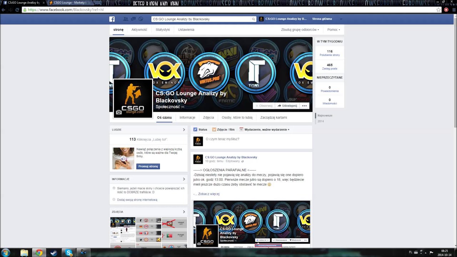Screen dimensions: 457x257
Task: Click the browser address bar URL
Action: point(66,10)
